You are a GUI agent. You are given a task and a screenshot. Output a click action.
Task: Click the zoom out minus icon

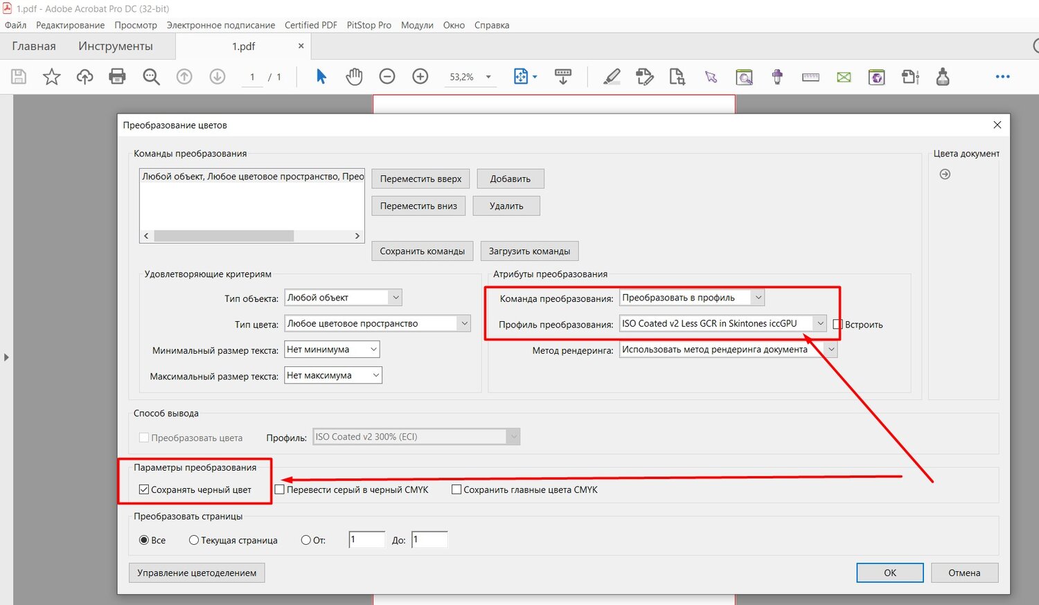click(387, 77)
